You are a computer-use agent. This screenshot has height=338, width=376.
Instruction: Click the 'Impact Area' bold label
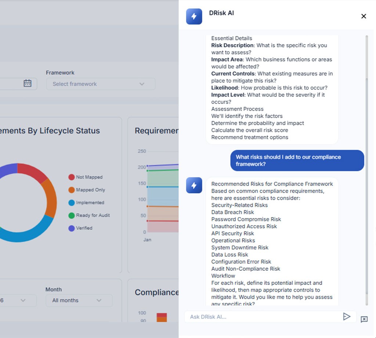click(227, 60)
